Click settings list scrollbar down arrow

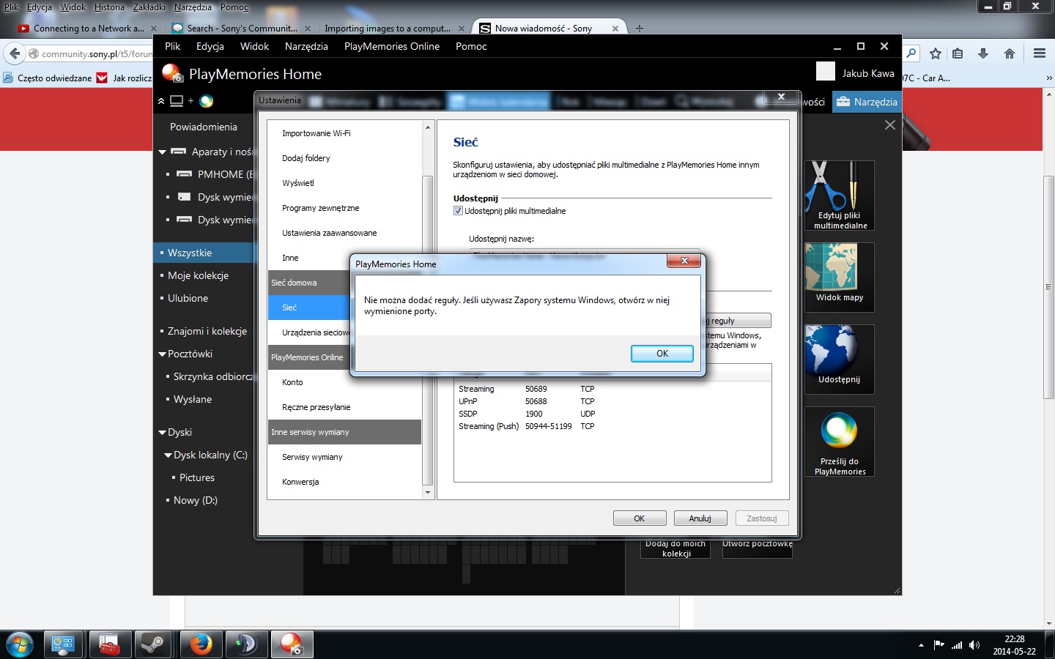[x=428, y=493]
